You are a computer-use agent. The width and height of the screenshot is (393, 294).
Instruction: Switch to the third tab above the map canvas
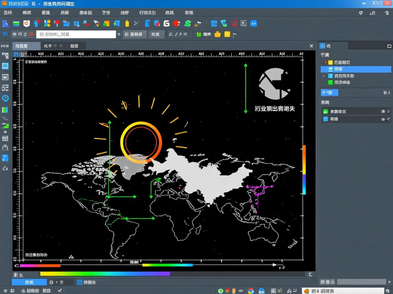coord(74,46)
